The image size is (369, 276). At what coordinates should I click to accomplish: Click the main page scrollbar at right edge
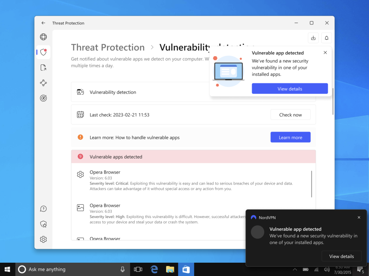[x=333, y=101]
